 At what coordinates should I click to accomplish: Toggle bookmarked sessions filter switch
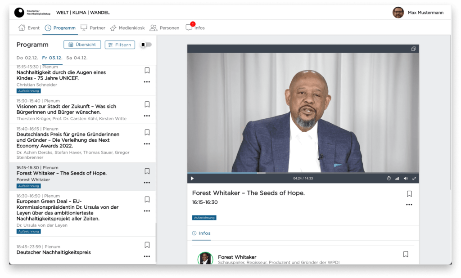(146, 45)
